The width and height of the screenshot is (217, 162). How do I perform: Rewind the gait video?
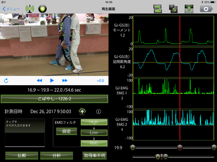(39, 80)
